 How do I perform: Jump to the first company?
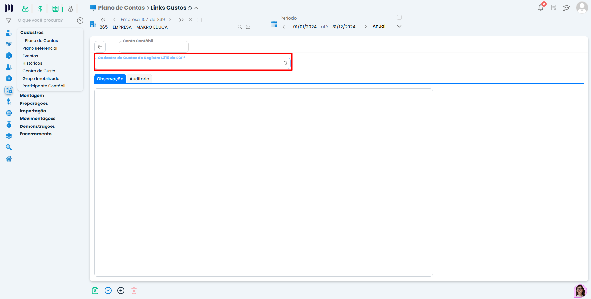[103, 20]
